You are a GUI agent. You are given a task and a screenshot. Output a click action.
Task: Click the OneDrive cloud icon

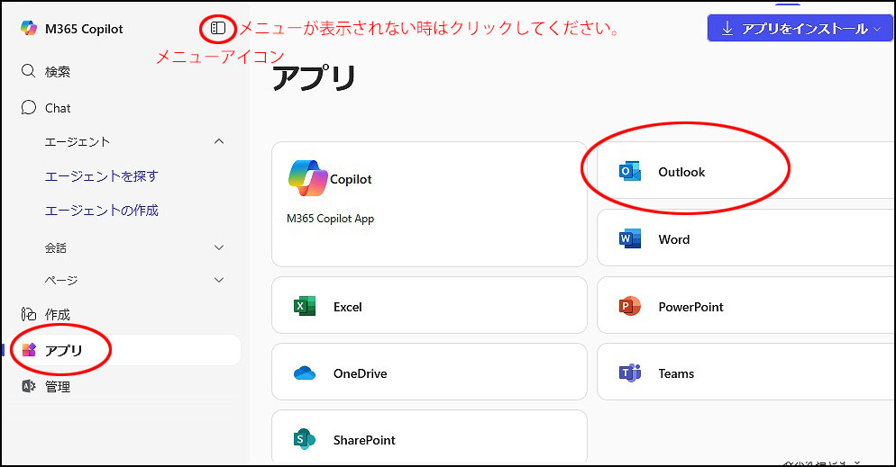click(305, 373)
